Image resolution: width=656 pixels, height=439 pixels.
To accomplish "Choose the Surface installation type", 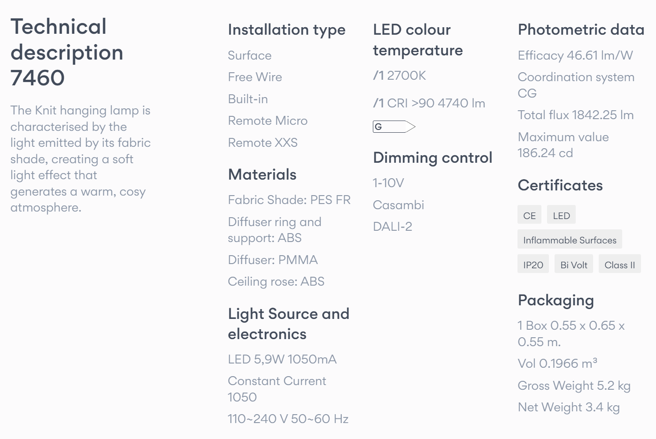I will coord(250,55).
